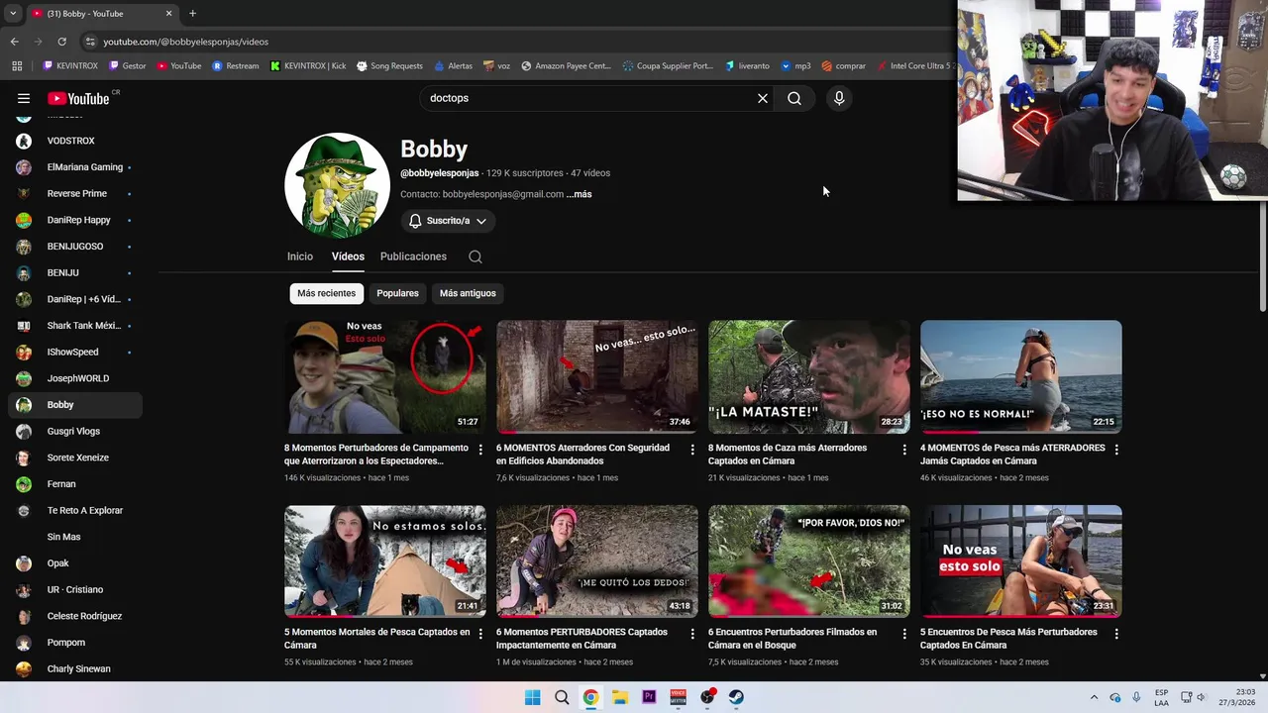Open the Restream bookmark
The image size is (1268, 713).
tap(236, 66)
